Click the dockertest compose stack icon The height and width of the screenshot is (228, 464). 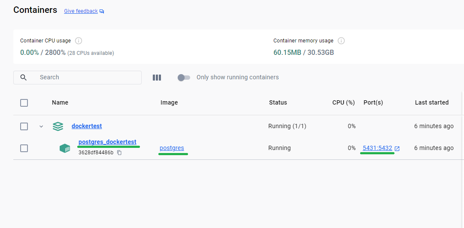(58, 126)
